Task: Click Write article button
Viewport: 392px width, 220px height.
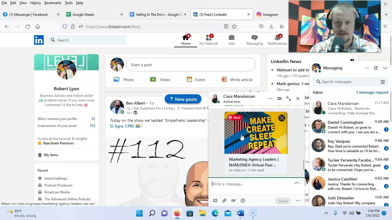Action: [237, 79]
